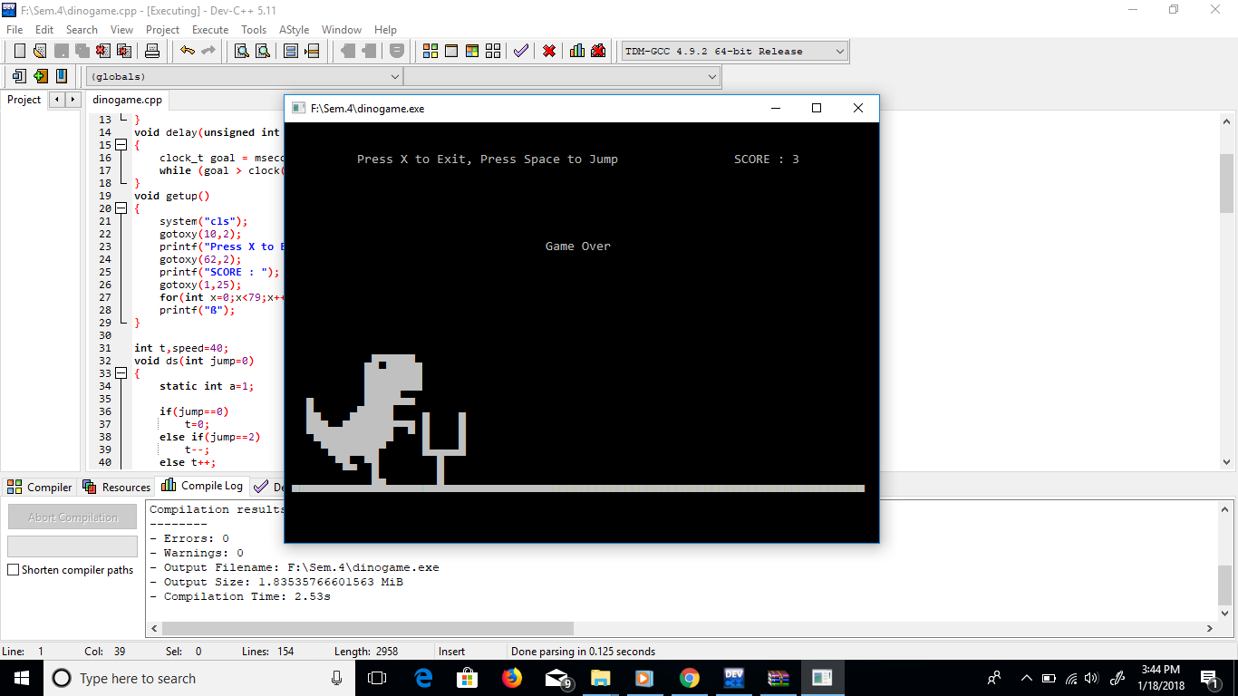Click the first icon on the second toolbar row
1238x696 pixels.
(19, 76)
